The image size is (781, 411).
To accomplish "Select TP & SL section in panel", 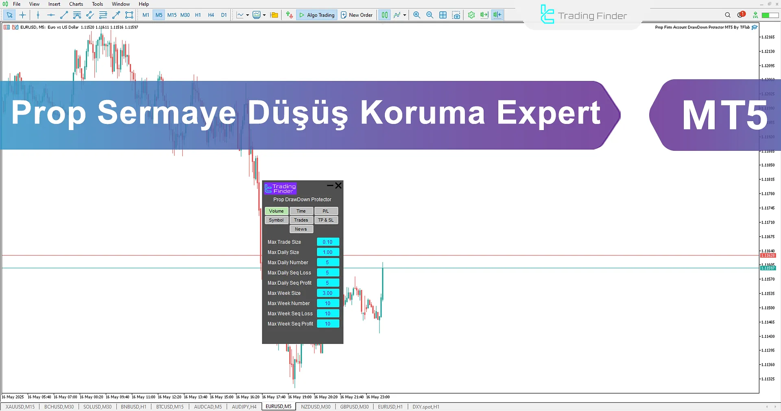I will coord(326,220).
